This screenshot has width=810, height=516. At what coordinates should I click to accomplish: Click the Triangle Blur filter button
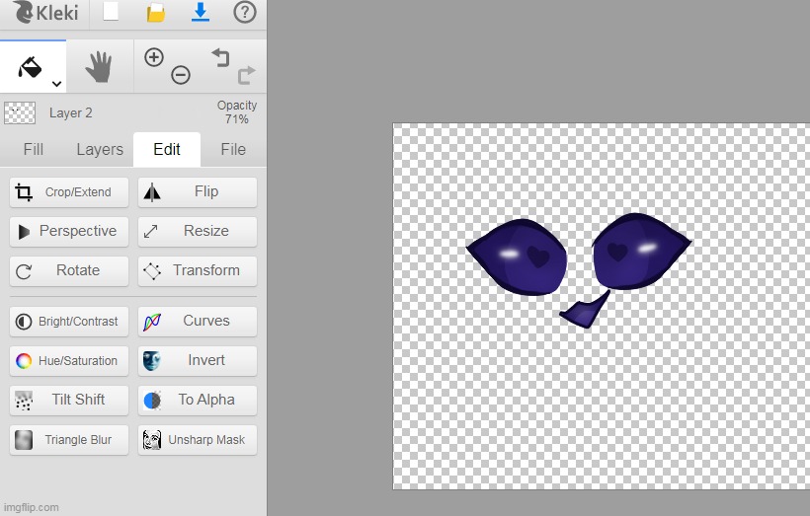pos(69,440)
